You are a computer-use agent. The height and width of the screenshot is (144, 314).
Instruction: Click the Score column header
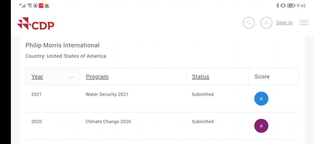[262, 77]
